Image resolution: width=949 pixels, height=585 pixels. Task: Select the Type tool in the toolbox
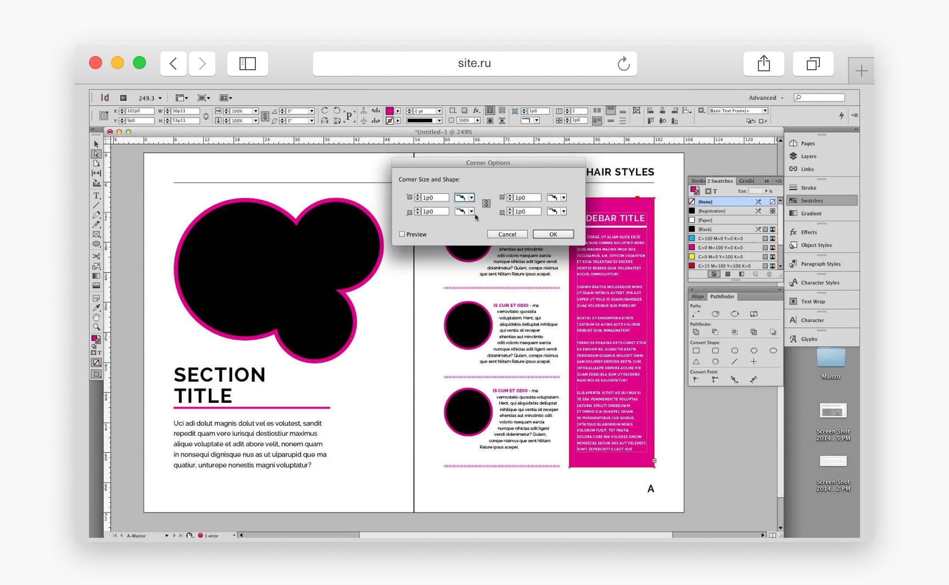point(96,195)
